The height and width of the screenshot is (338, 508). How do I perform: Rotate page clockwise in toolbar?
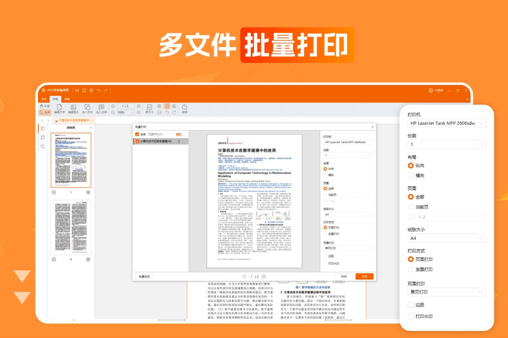pyautogui.click(x=174, y=112)
